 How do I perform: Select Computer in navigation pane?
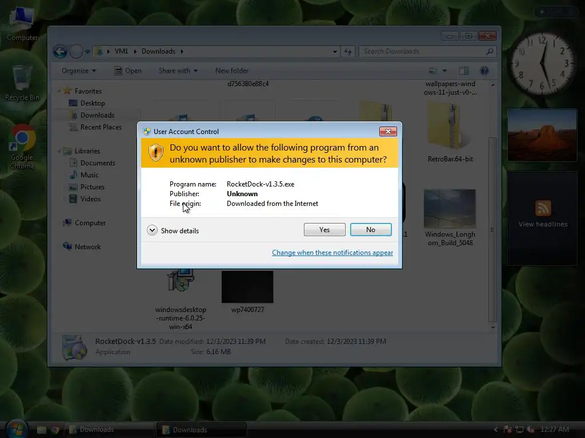point(90,223)
